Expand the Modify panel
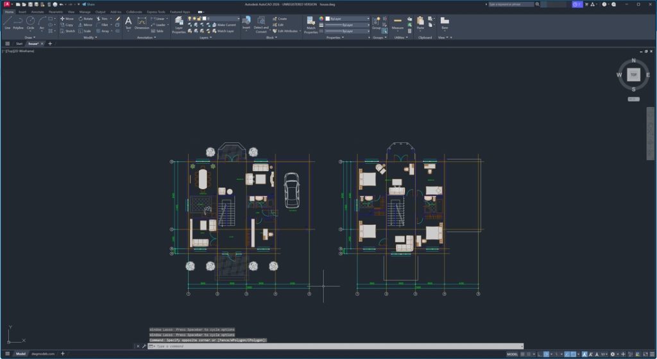This screenshot has height=359, width=657. pyautogui.click(x=90, y=37)
